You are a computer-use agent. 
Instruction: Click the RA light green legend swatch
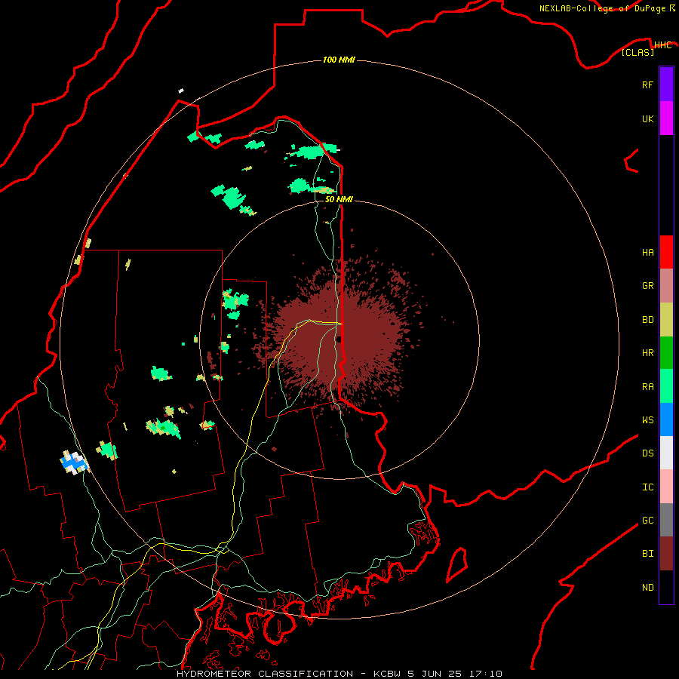666,386
